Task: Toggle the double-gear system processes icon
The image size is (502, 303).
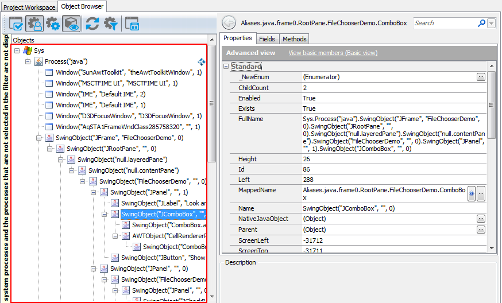Action: tap(53, 24)
